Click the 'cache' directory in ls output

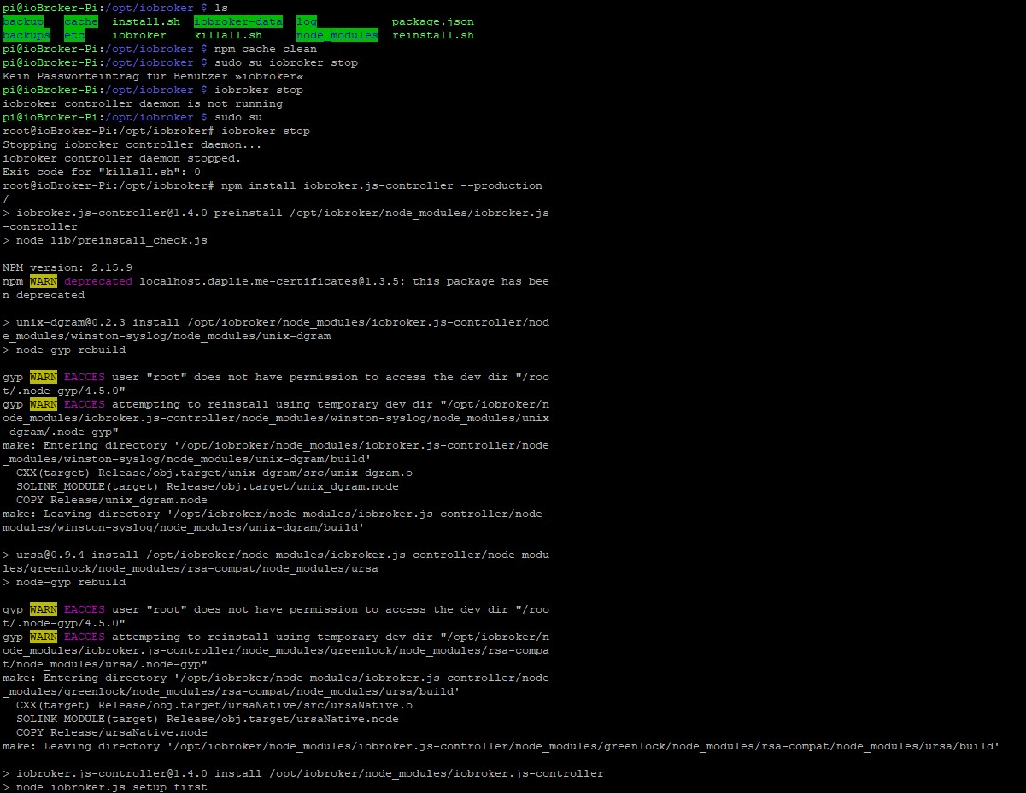(81, 21)
